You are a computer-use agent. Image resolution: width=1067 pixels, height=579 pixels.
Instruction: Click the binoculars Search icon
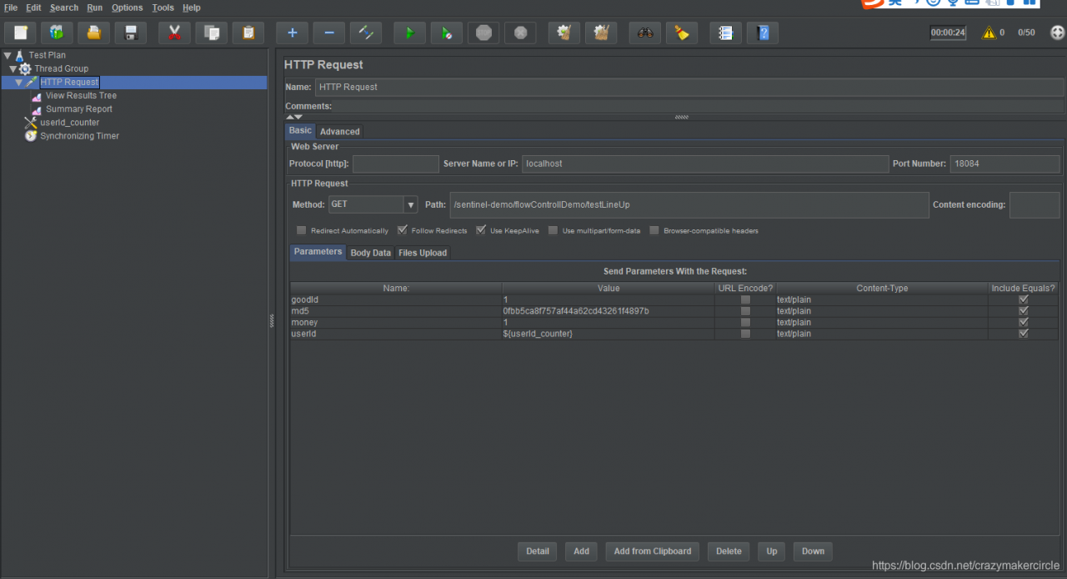(645, 33)
